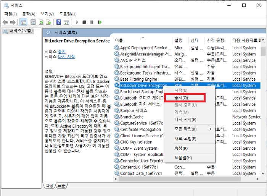The height and width of the screenshot is (196, 267).
Task: Open the 파일(F) menu
Action: click(11, 14)
